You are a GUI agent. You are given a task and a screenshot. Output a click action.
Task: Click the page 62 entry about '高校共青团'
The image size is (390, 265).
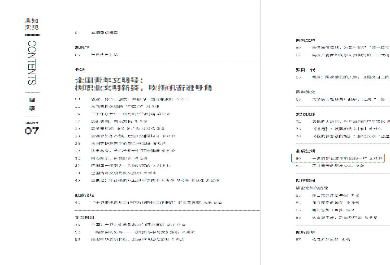tap(343, 55)
